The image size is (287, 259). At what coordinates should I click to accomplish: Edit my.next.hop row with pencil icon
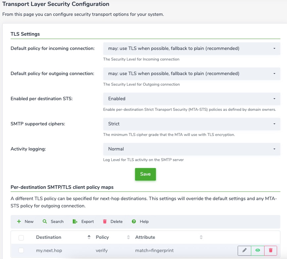point(244,250)
